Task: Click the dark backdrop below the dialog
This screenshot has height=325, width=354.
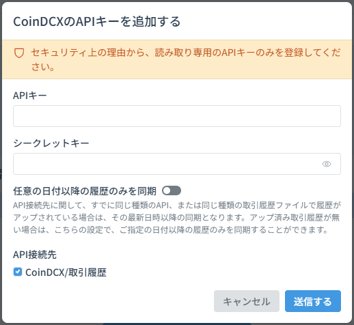Action: click(x=177, y=324)
